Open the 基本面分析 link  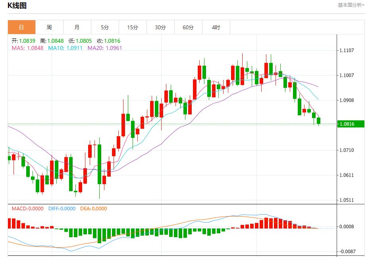pyautogui.click(x=351, y=5)
